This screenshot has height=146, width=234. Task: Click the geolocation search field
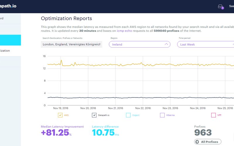point(71,44)
